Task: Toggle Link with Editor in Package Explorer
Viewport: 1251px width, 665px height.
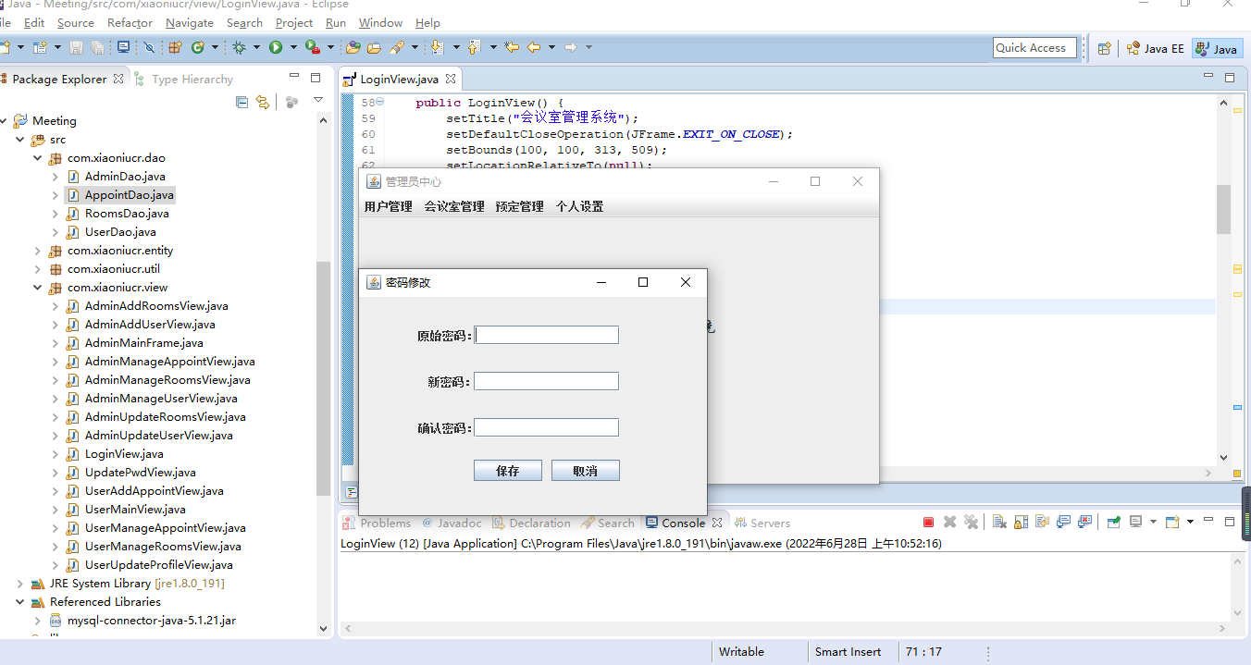Action: click(x=263, y=102)
